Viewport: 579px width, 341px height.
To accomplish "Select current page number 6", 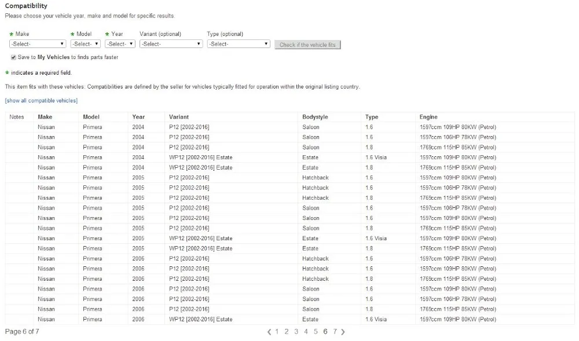I will tap(325, 331).
